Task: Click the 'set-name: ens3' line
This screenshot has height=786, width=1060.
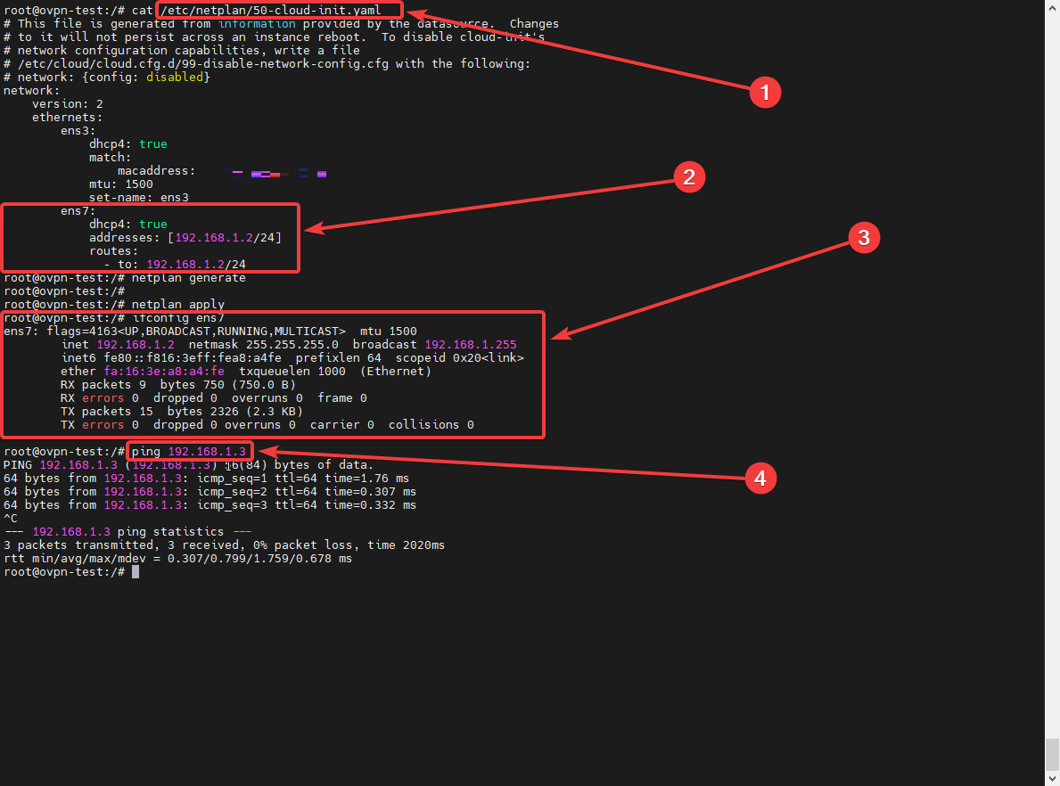Action: tap(138, 197)
